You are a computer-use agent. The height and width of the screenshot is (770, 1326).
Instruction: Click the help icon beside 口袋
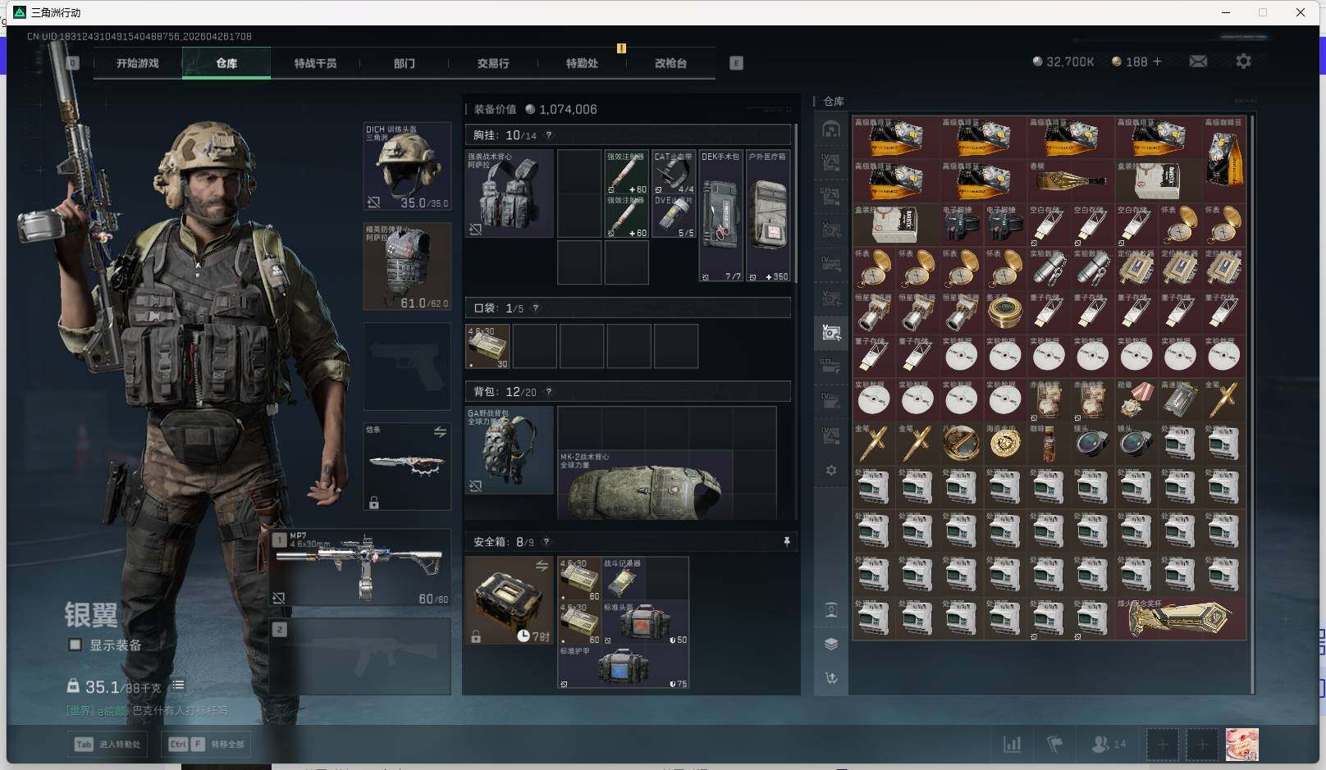tap(536, 308)
